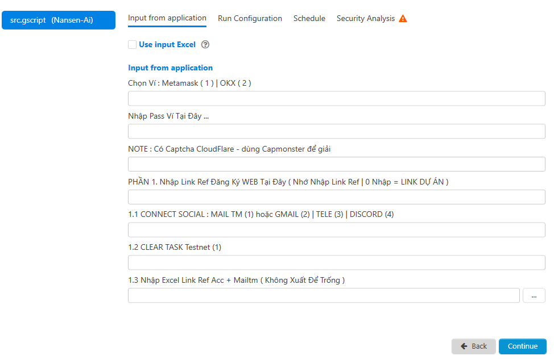Click the '1.1 CONNECT SOCIAL' label text
The width and height of the screenshot is (554, 364).
point(261,215)
